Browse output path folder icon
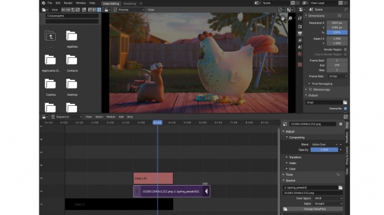This screenshot has width=384, height=215. coord(345,102)
